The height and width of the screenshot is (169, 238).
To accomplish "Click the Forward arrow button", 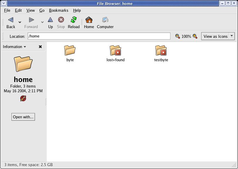I will click(31, 23).
